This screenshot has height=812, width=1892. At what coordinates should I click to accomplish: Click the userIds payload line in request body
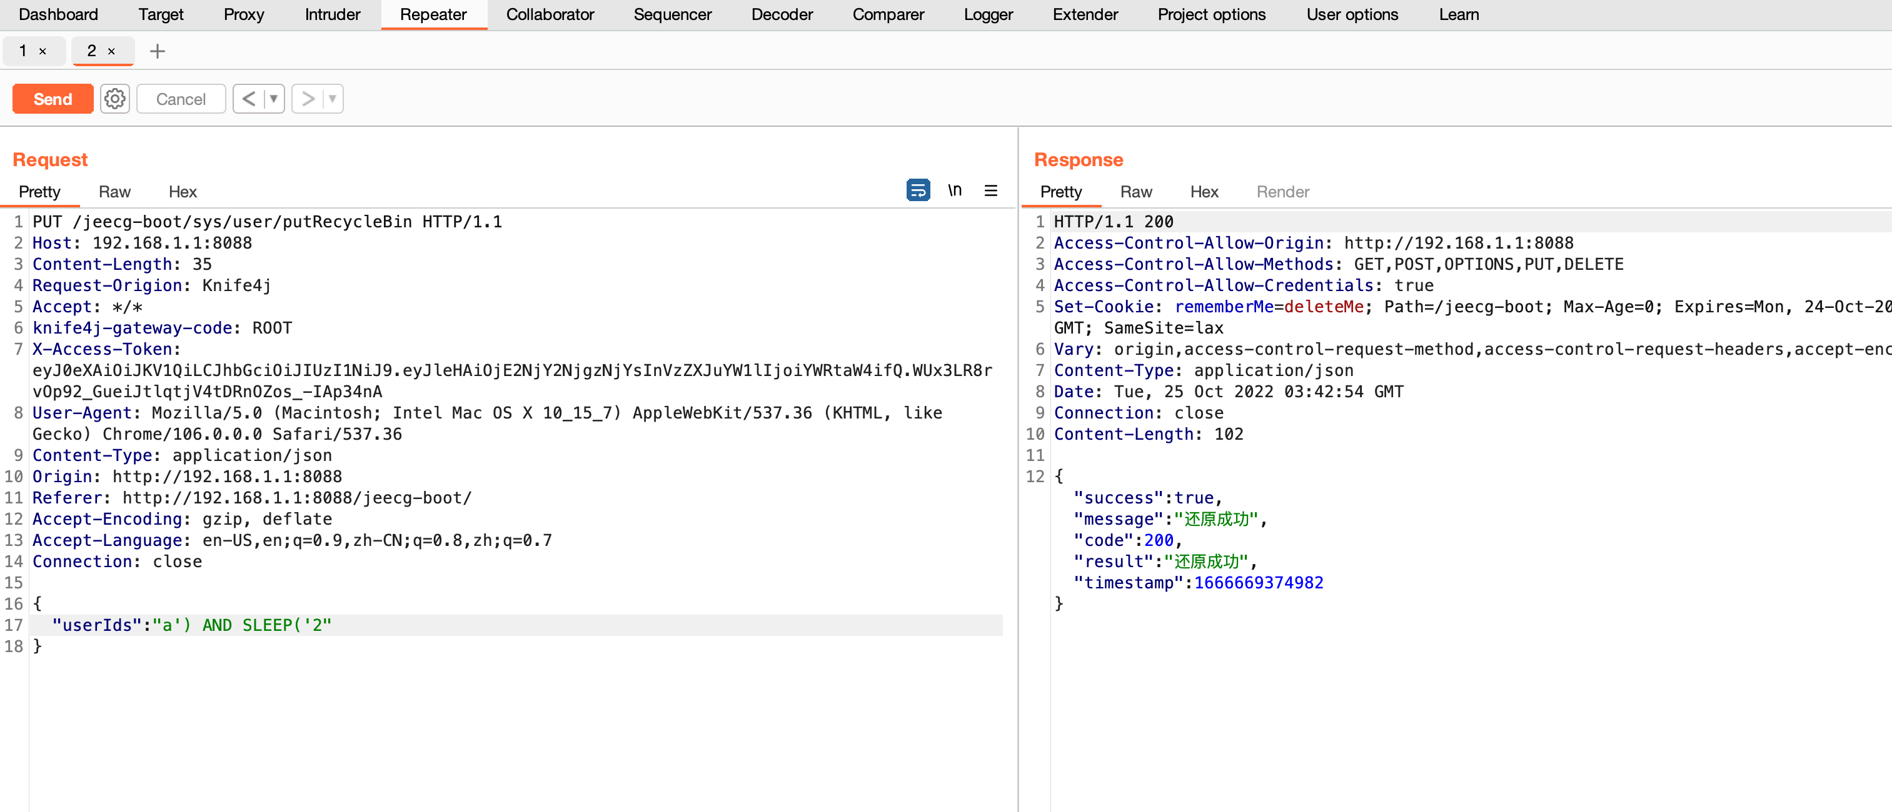191,625
